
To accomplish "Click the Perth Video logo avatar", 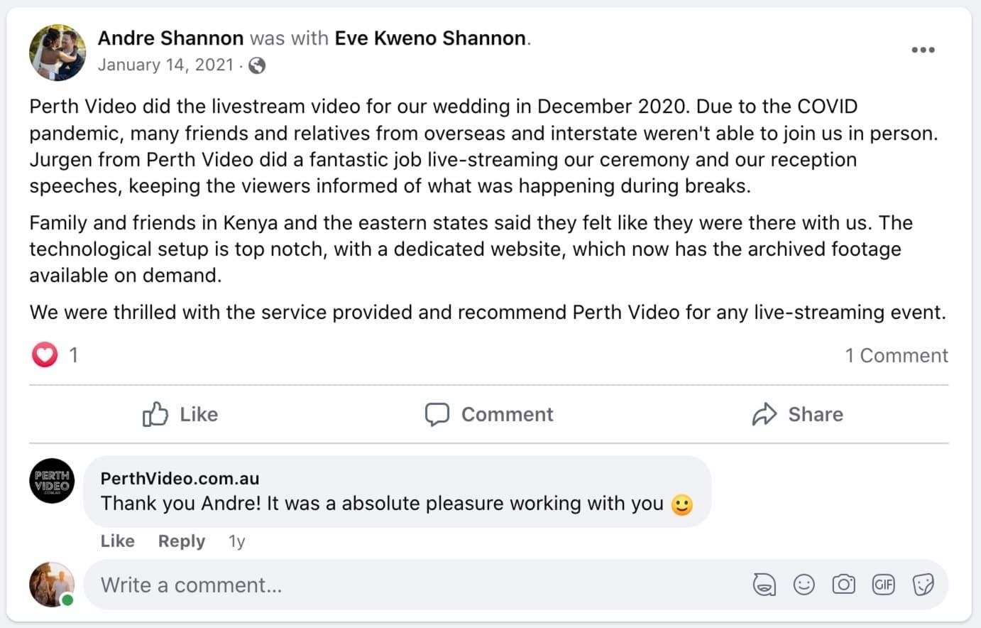I will pos(52,481).
